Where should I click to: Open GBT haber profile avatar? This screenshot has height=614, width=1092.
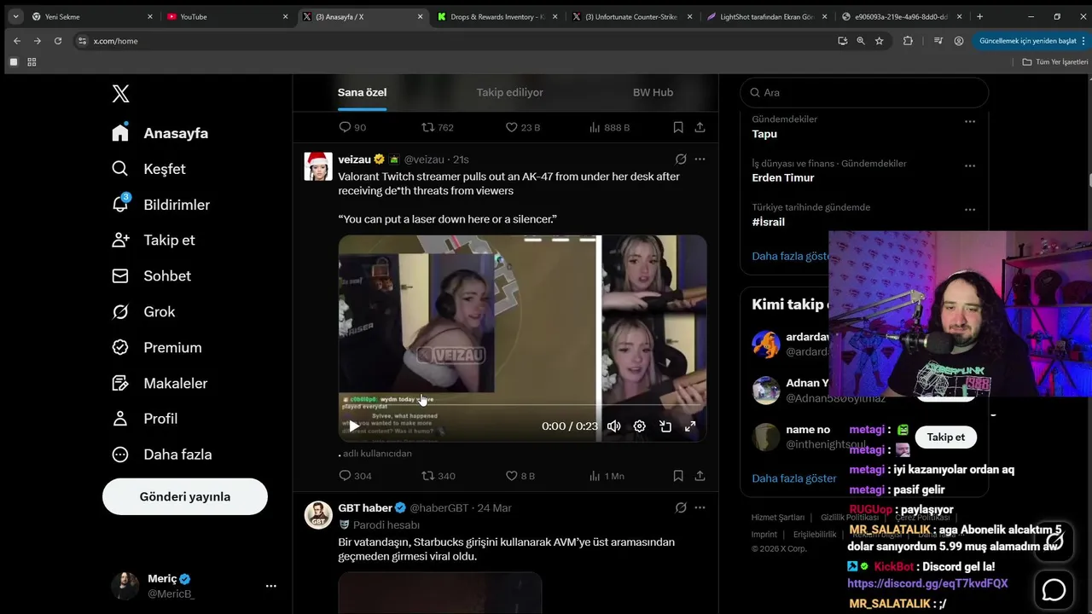(x=318, y=515)
